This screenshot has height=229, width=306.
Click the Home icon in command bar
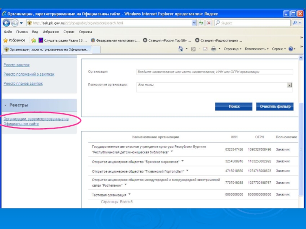pos(181,49)
